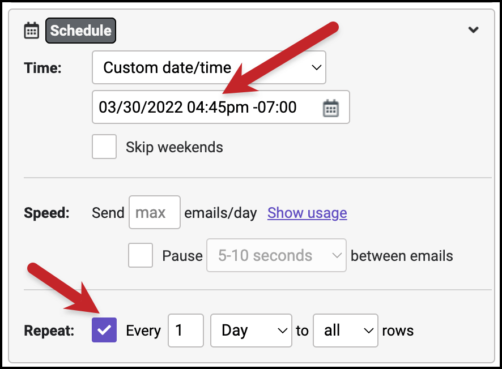
Task: Click the Skip weekends label
Action: click(174, 147)
